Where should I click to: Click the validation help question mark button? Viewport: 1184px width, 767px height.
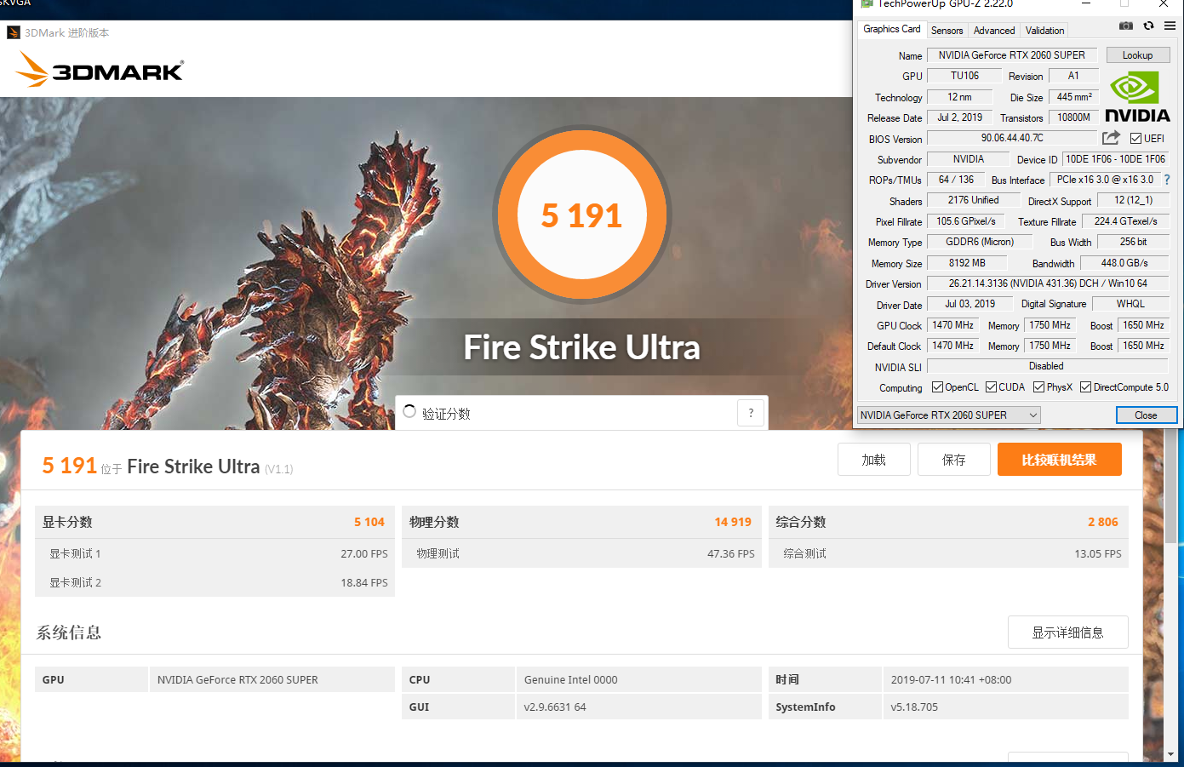[x=751, y=413]
